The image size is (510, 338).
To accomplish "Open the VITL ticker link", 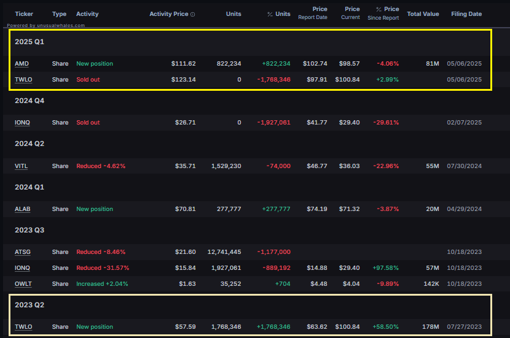I will [21, 166].
